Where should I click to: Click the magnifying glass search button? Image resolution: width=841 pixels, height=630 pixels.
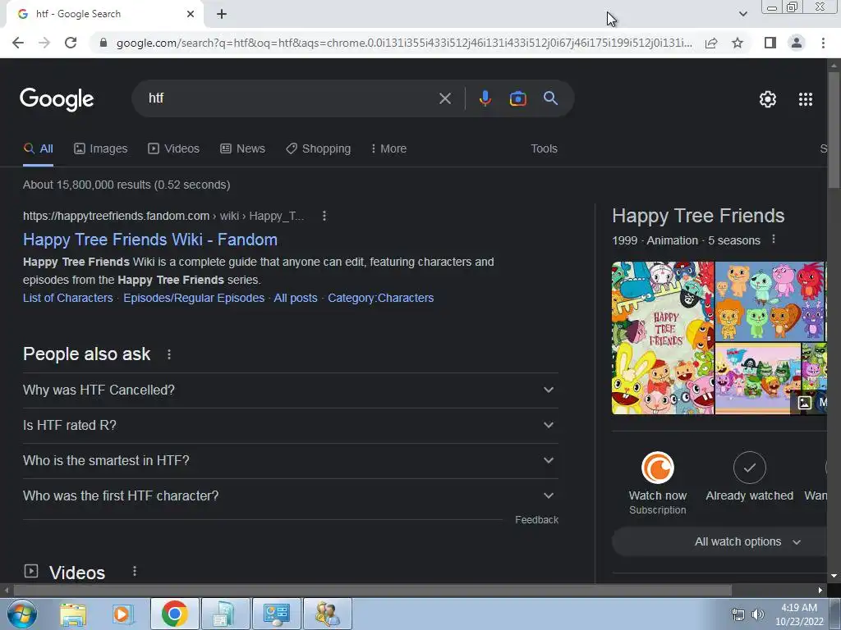click(x=550, y=98)
